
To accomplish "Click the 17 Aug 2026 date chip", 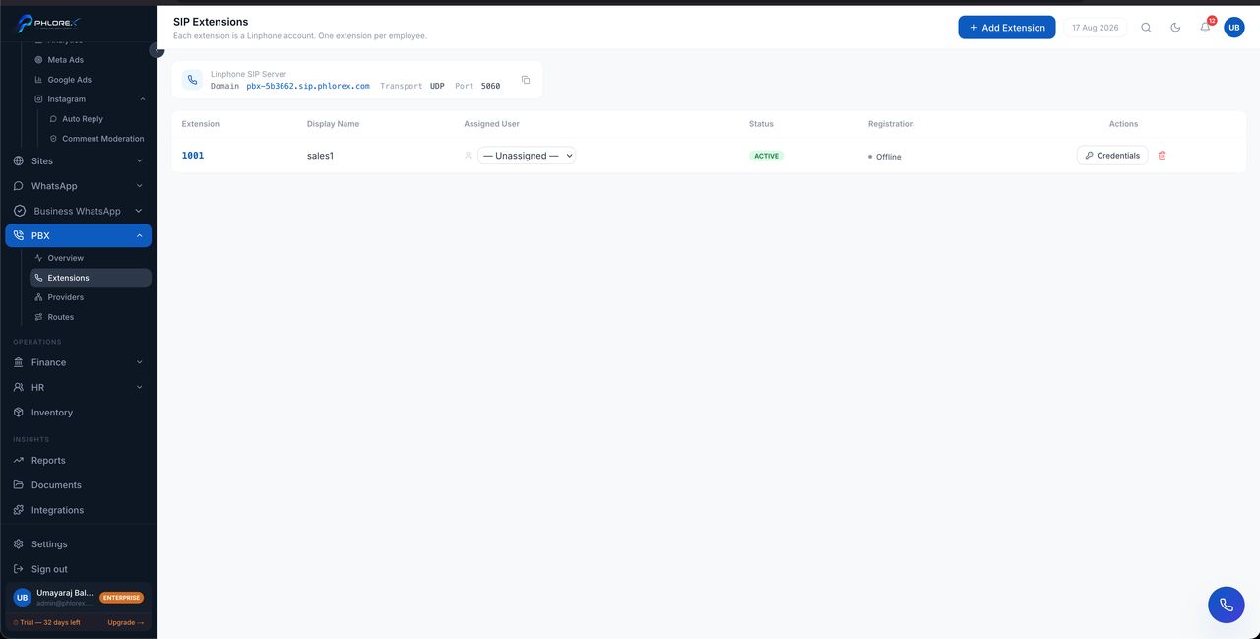I will click(1095, 28).
